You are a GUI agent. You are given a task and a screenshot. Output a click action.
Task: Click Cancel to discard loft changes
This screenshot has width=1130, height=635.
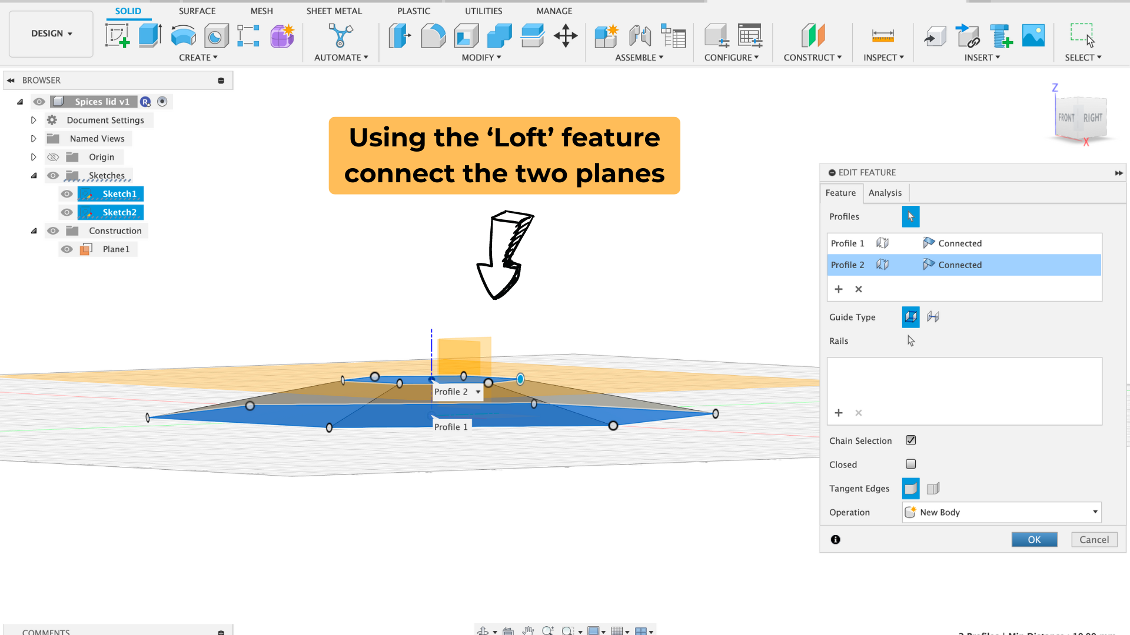click(x=1094, y=539)
